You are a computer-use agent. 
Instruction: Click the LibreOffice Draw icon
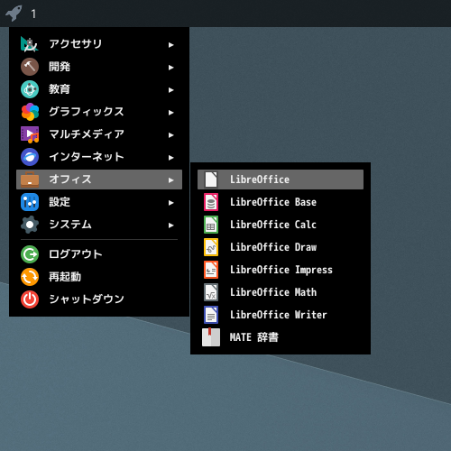[211, 247]
